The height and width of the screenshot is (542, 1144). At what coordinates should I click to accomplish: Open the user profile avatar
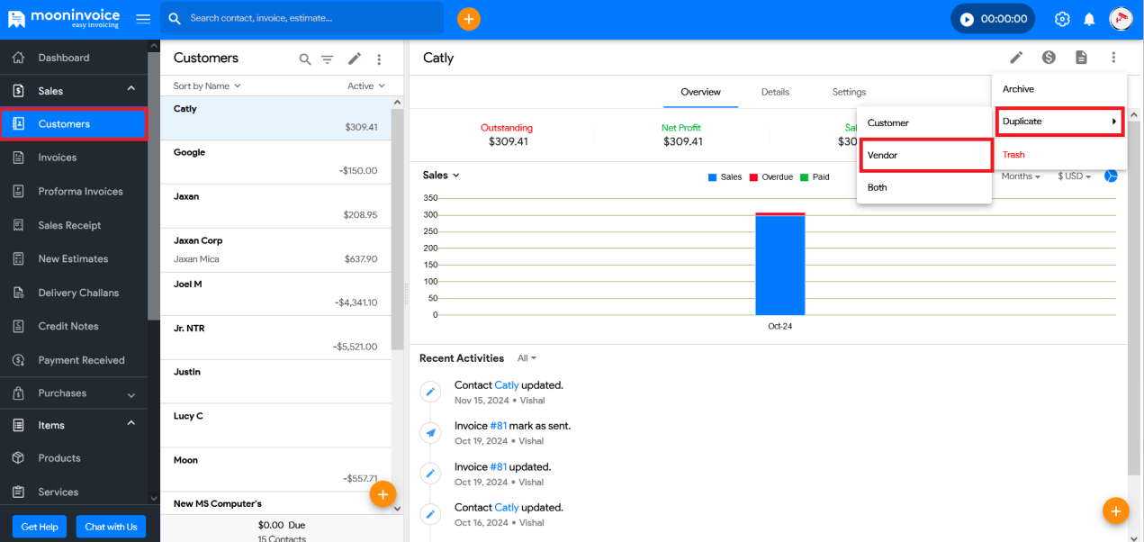1121,18
